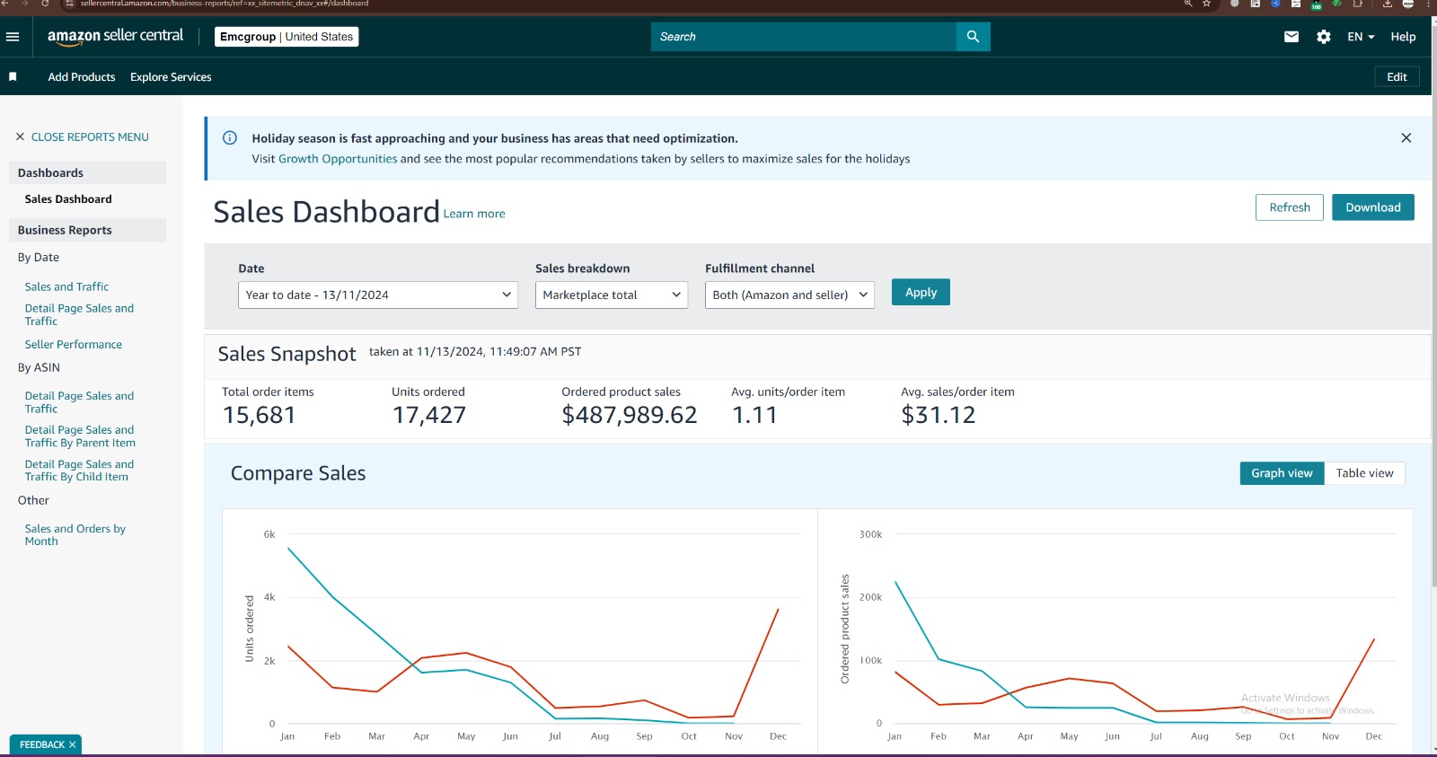This screenshot has width=1437, height=757.
Task: Open the Date range dropdown
Action: click(x=378, y=295)
